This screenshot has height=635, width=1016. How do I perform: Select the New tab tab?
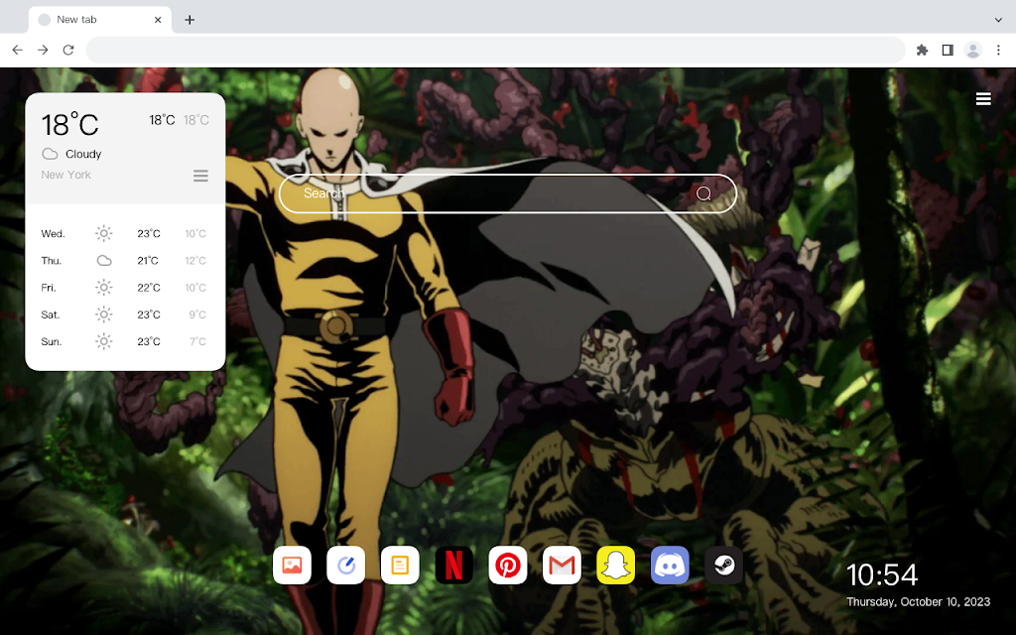[x=100, y=20]
